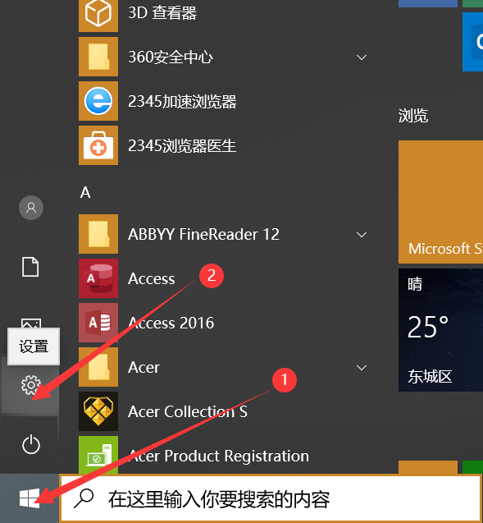Select the Access app label
This screenshot has width=483, height=523.
152,279
